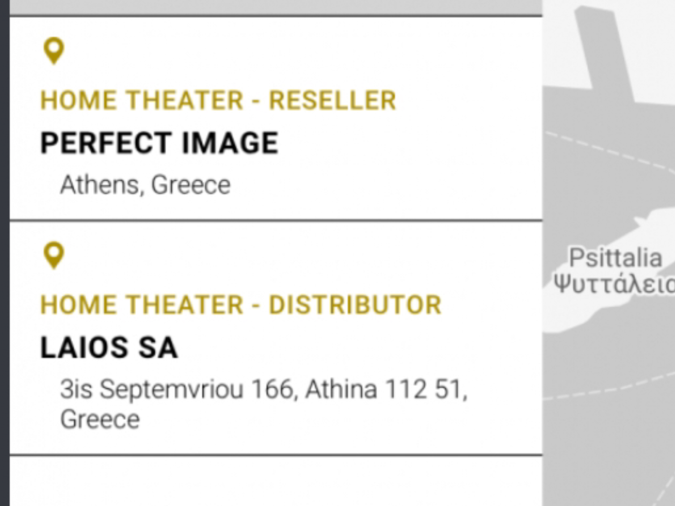Open the Laios SA dealer entry
Screen dimensions: 675x506
(109, 348)
